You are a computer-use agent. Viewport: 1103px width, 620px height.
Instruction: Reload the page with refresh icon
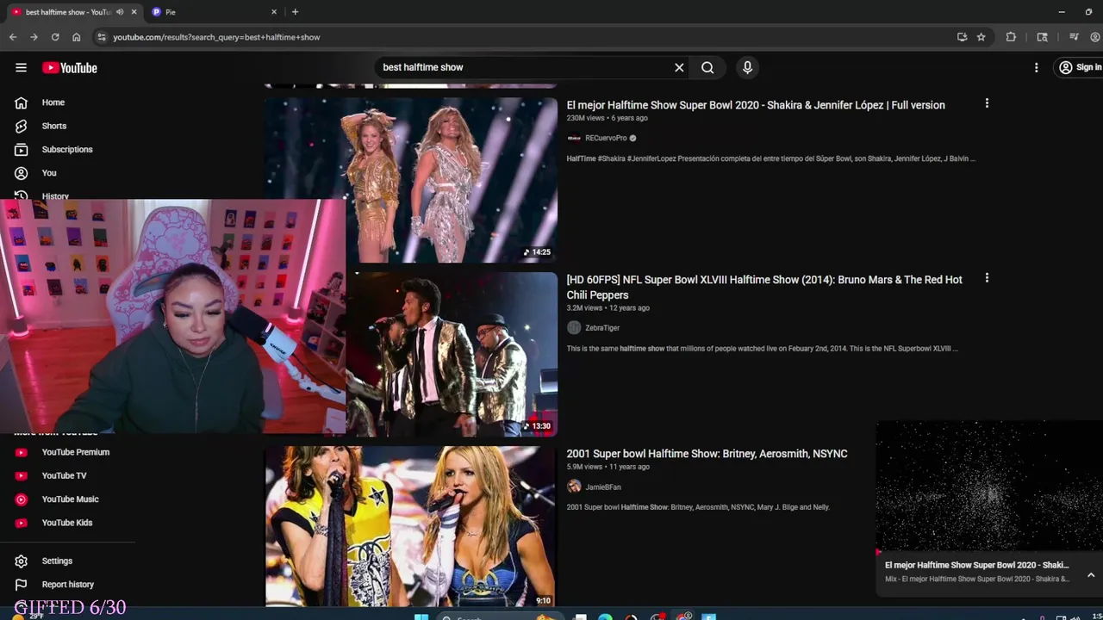[55, 37]
